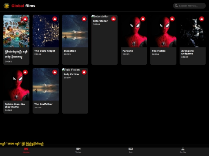Click the yellow scrolling 1500 kyat notice
Image resolution: width=209 pixels, height=156 pixels.
tap(22, 144)
